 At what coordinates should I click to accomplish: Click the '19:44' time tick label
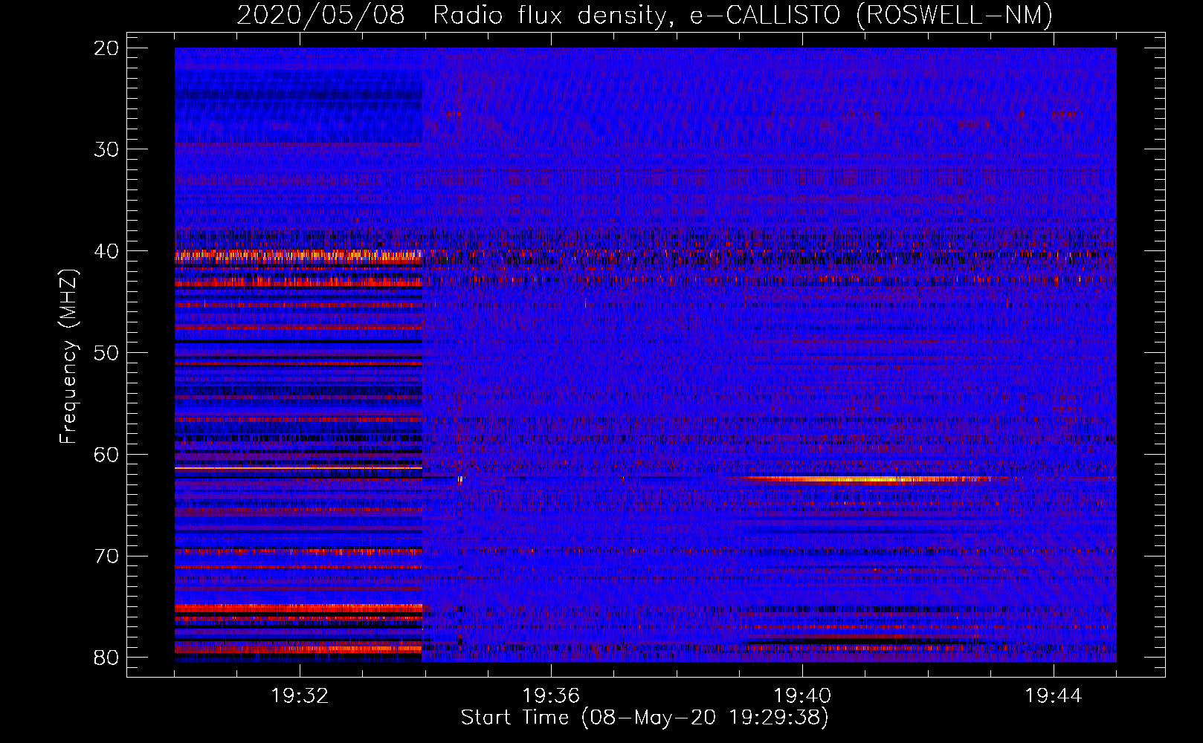point(1054,696)
